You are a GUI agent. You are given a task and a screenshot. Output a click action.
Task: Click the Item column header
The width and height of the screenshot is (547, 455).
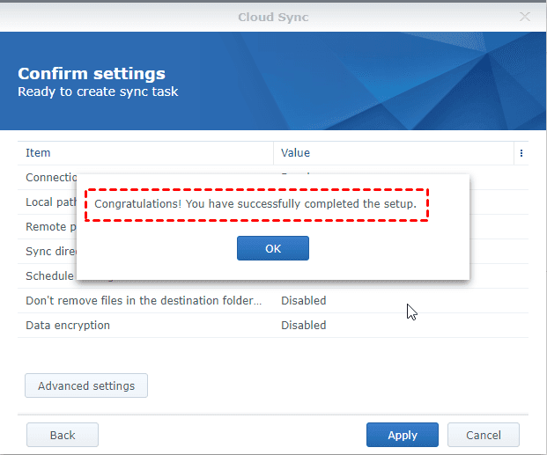pyautogui.click(x=39, y=153)
